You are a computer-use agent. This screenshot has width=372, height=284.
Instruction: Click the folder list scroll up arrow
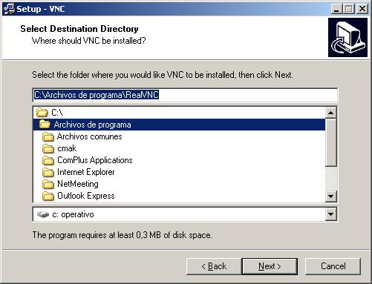[x=331, y=113]
